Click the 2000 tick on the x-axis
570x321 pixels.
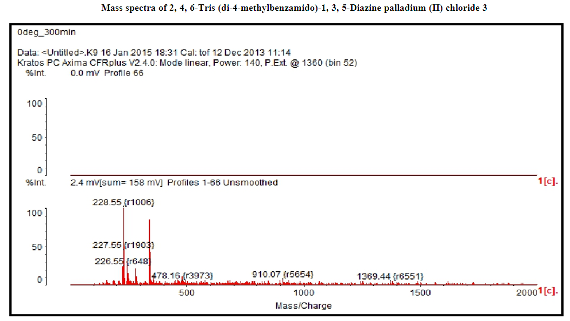click(527, 292)
